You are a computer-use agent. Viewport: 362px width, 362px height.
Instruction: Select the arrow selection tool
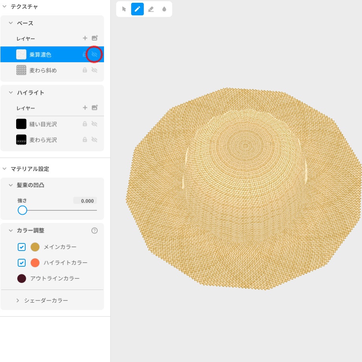coord(124,9)
